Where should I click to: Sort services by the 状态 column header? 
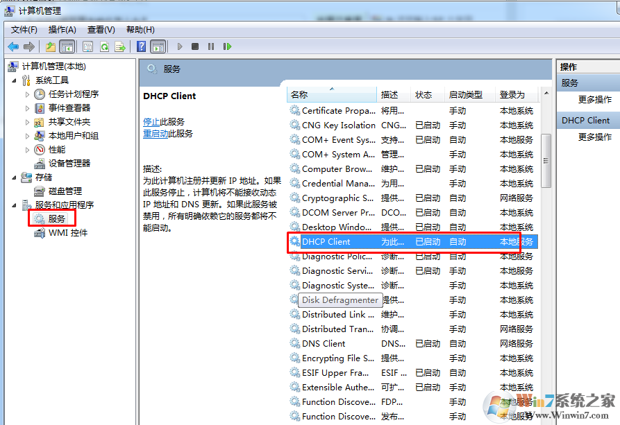424,95
